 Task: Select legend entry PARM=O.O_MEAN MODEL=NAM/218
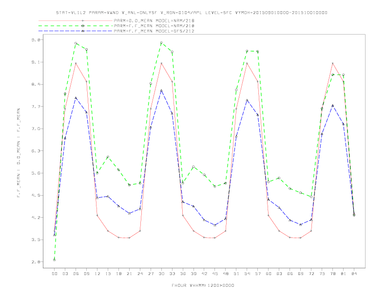pyautogui.click(x=154, y=20)
